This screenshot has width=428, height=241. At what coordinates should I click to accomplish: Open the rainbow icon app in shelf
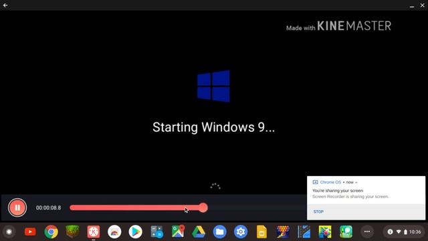[114, 232]
